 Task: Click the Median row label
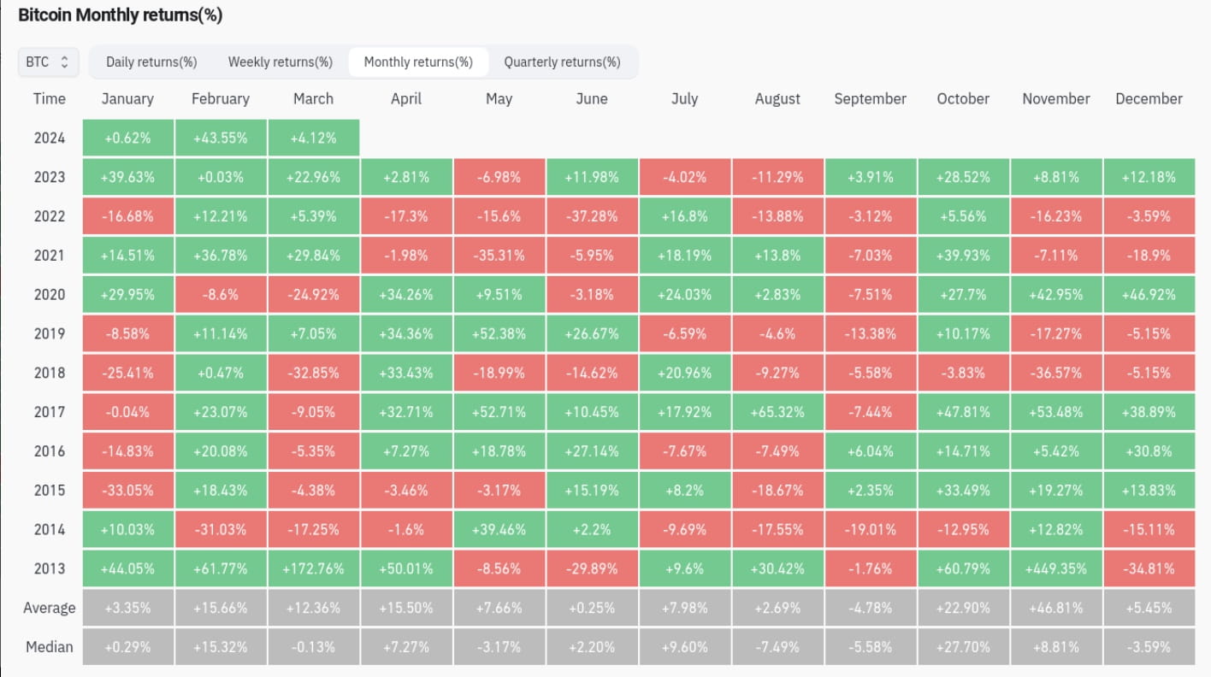(50, 646)
